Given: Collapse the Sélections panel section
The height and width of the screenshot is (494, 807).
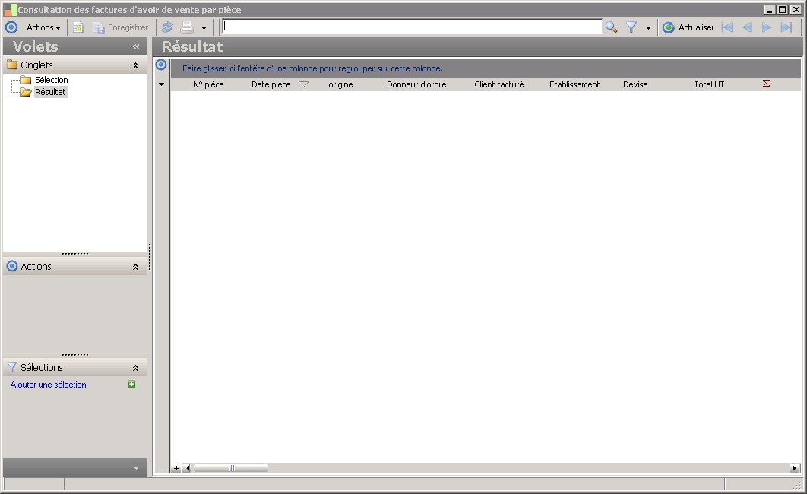Looking at the screenshot, I should click(135, 368).
